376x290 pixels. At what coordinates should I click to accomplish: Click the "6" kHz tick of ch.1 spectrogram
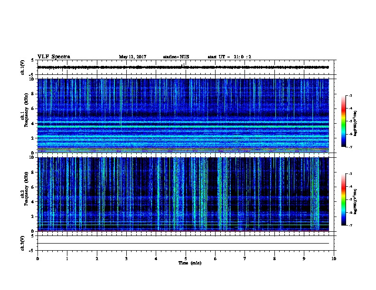(x=34, y=109)
